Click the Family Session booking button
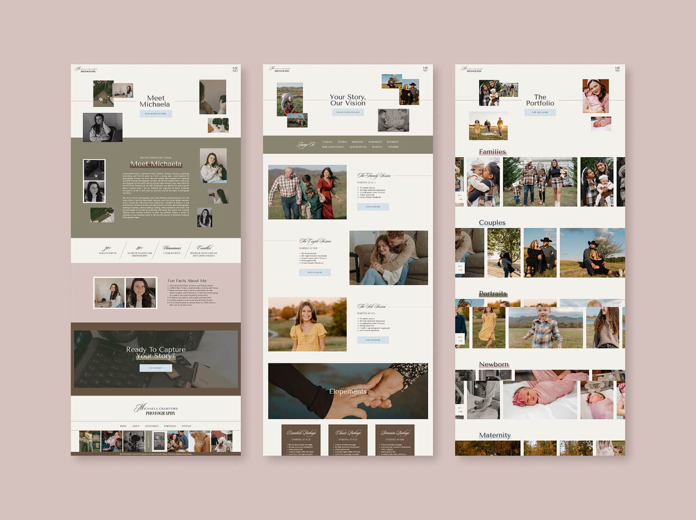 pyautogui.click(x=372, y=207)
